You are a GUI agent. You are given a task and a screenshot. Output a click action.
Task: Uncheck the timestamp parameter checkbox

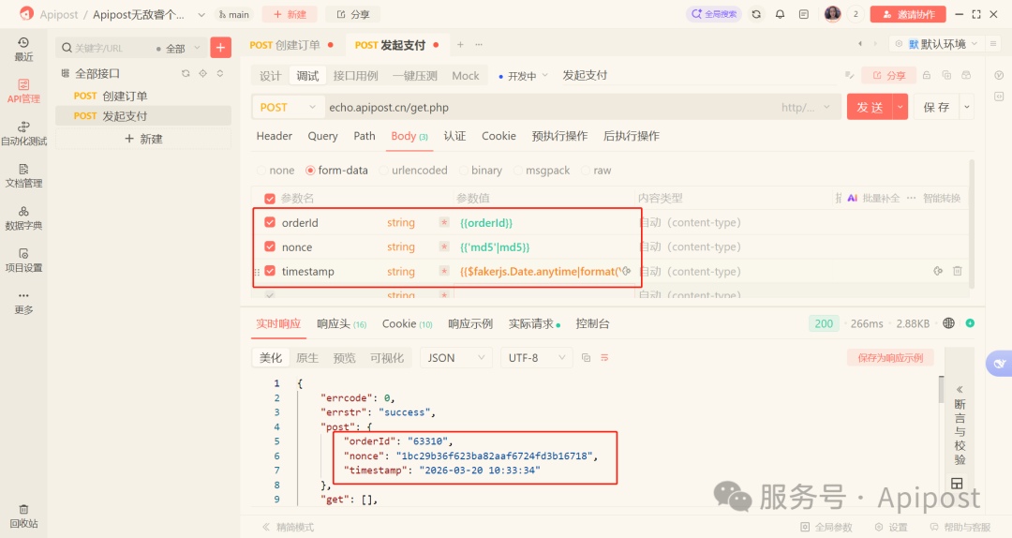pos(270,271)
